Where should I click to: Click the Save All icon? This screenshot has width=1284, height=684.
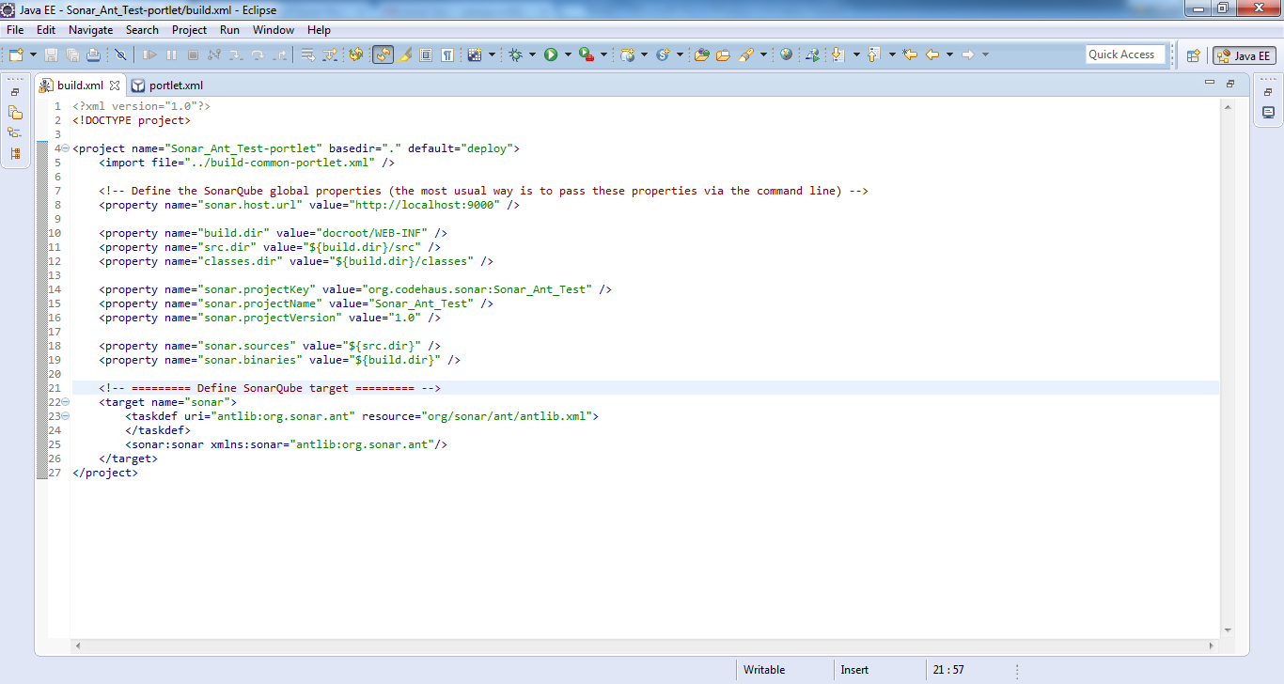tap(72, 54)
